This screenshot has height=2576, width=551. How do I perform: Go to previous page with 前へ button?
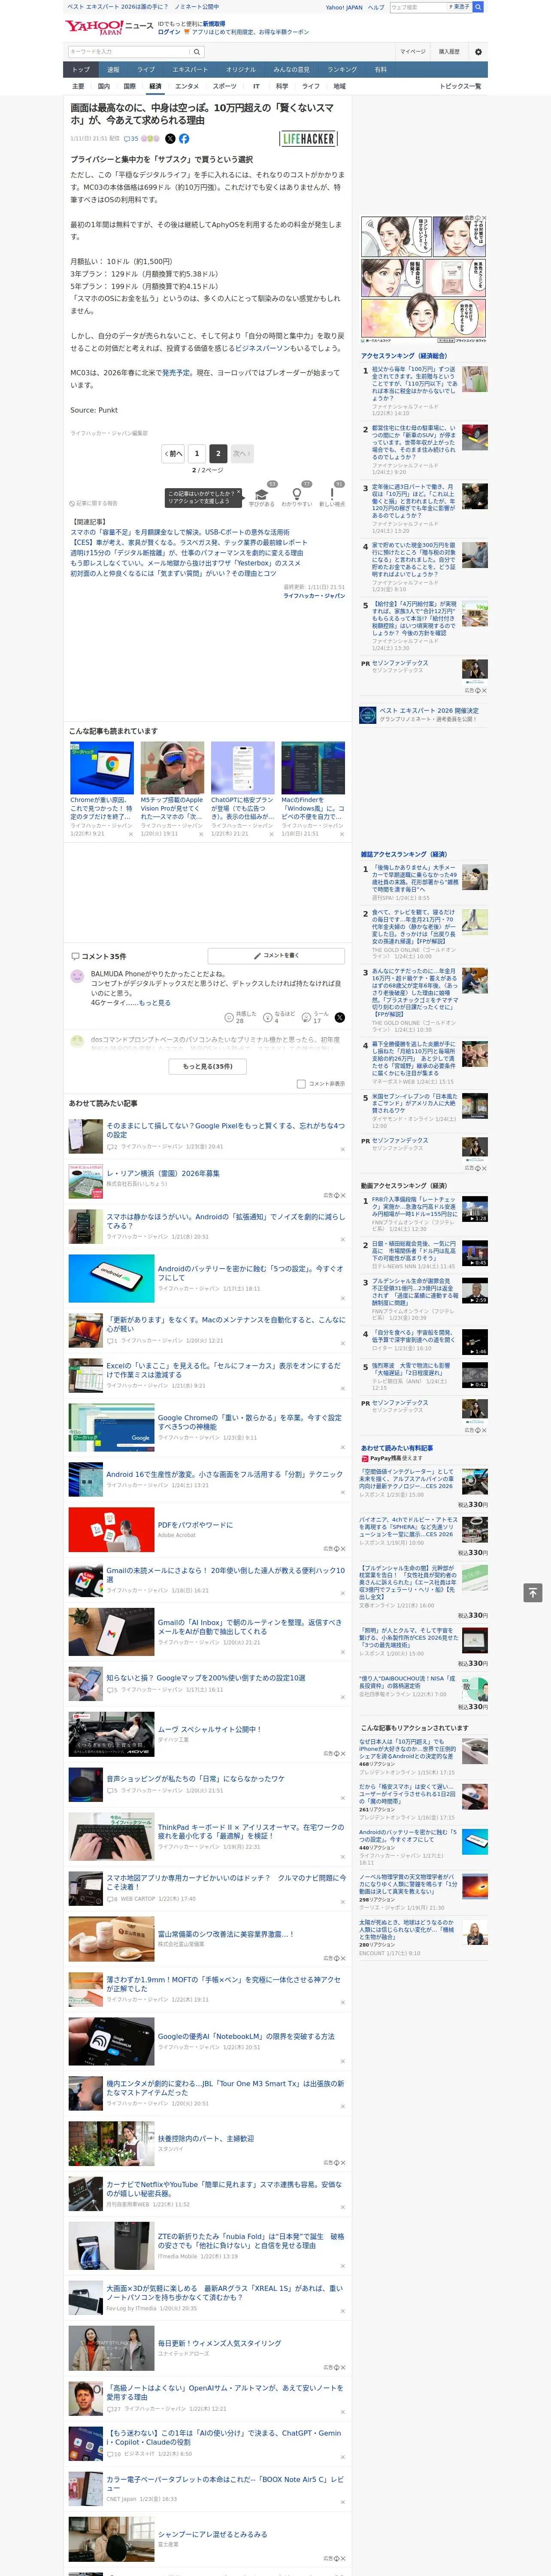pyautogui.click(x=173, y=453)
